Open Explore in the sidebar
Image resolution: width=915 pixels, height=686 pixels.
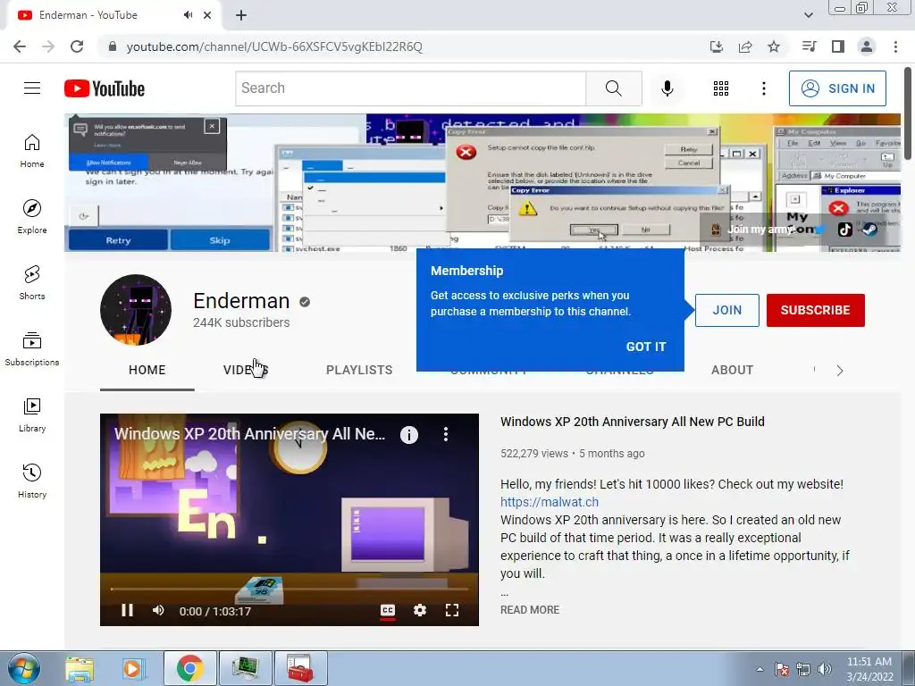tap(32, 217)
